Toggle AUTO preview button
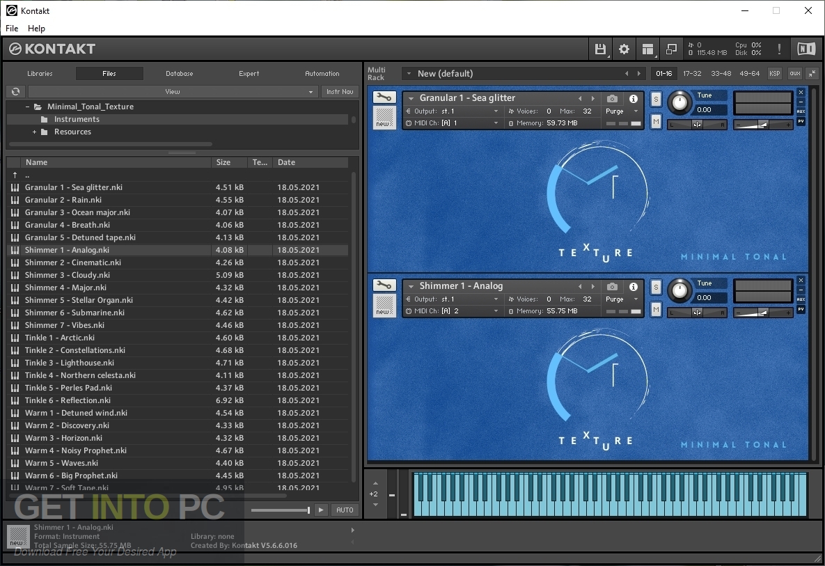The width and height of the screenshot is (825, 566). pyautogui.click(x=345, y=510)
